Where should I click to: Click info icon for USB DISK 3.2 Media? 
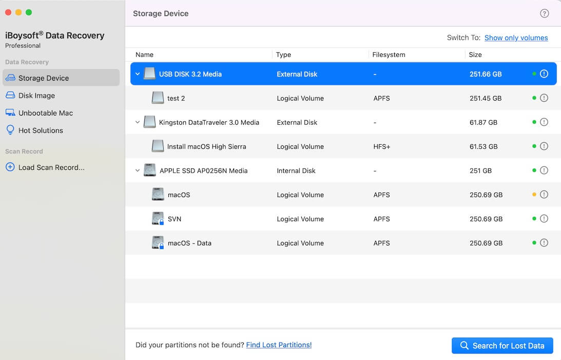[544, 74]
